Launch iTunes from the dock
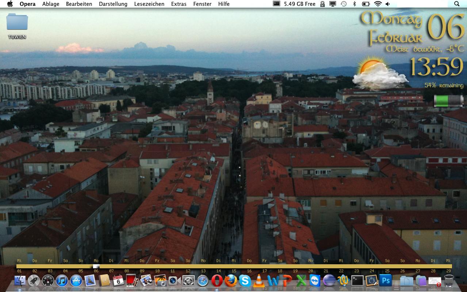467x292 pixels. pyautogui.click(x=62, y=281)
